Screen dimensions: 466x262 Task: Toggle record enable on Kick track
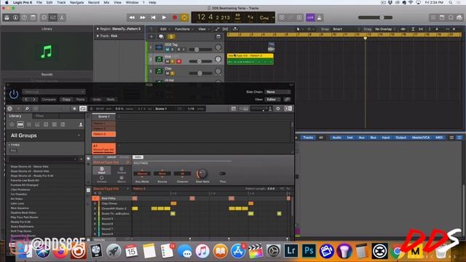point(178,61)
